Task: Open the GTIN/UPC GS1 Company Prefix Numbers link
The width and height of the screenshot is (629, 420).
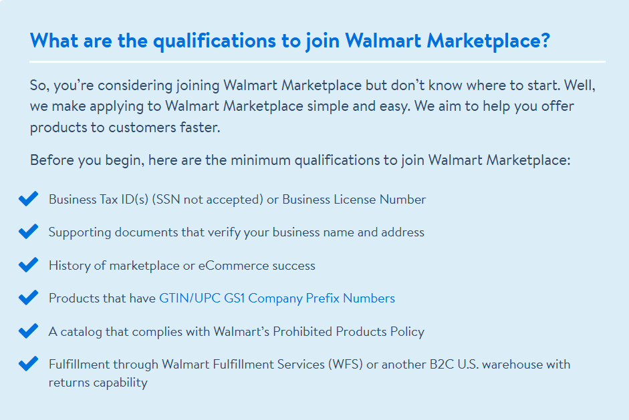Action: coord(277,298)
